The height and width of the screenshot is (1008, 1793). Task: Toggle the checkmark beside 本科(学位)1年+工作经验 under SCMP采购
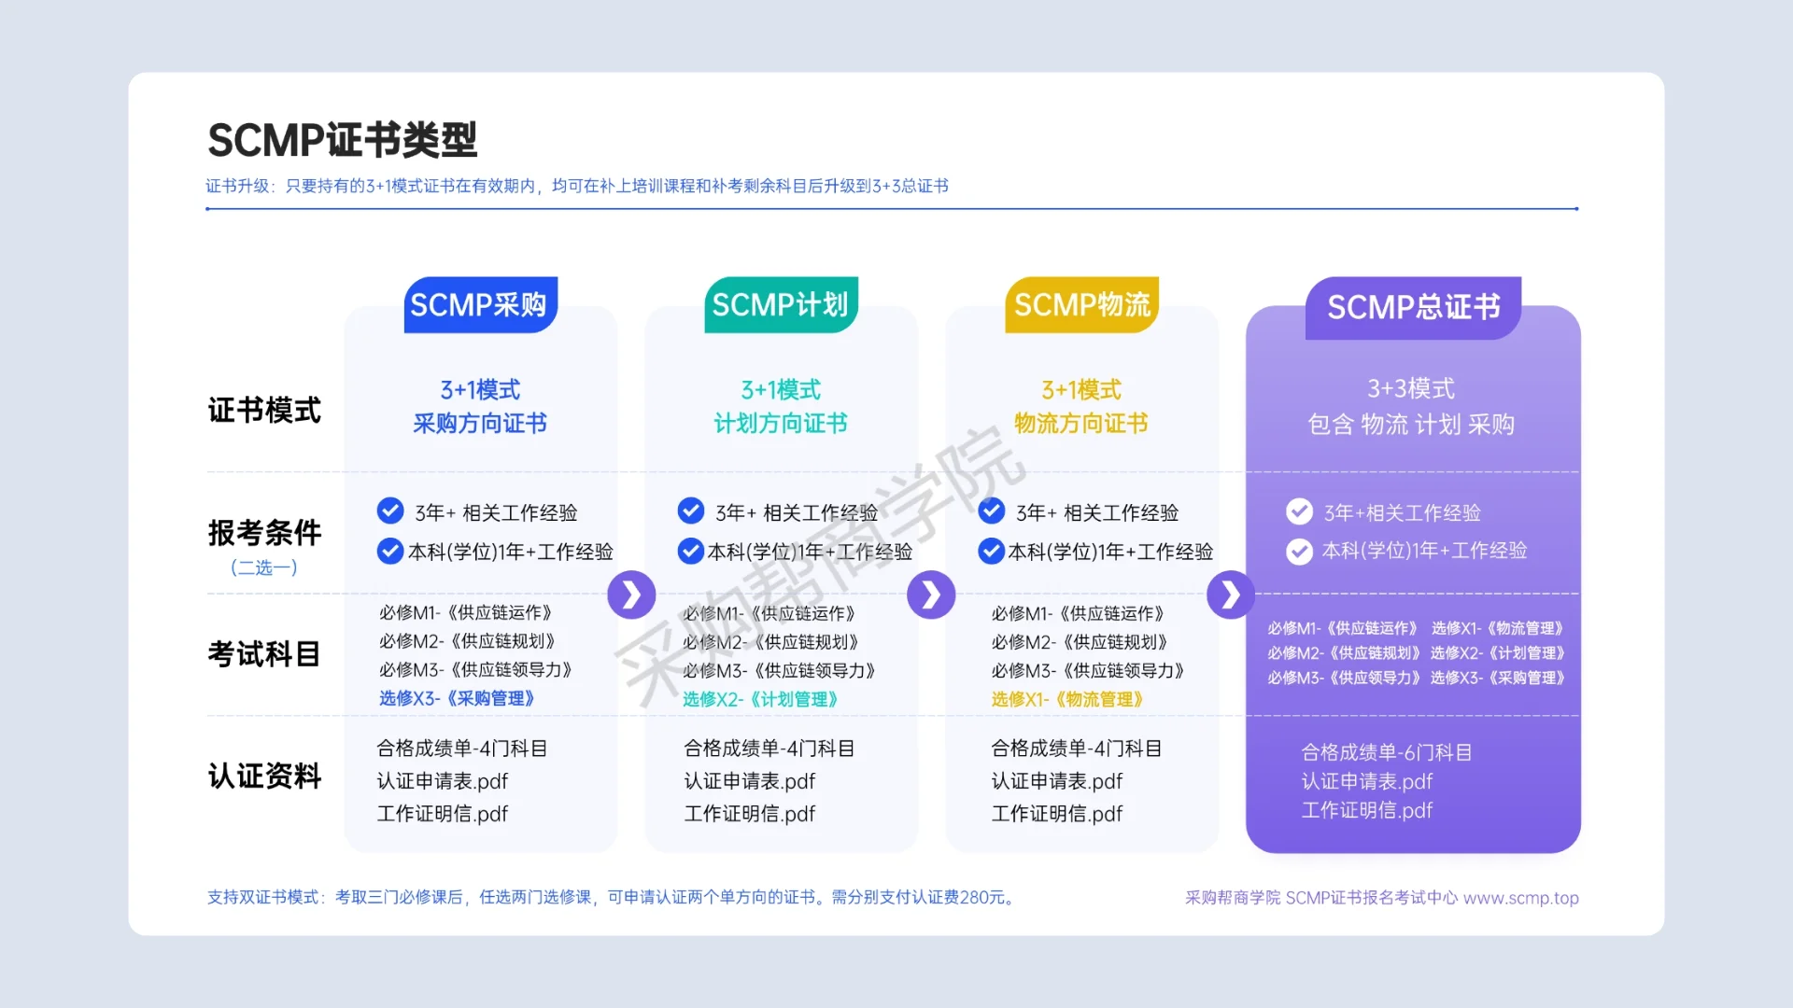(x=388, y=551)
